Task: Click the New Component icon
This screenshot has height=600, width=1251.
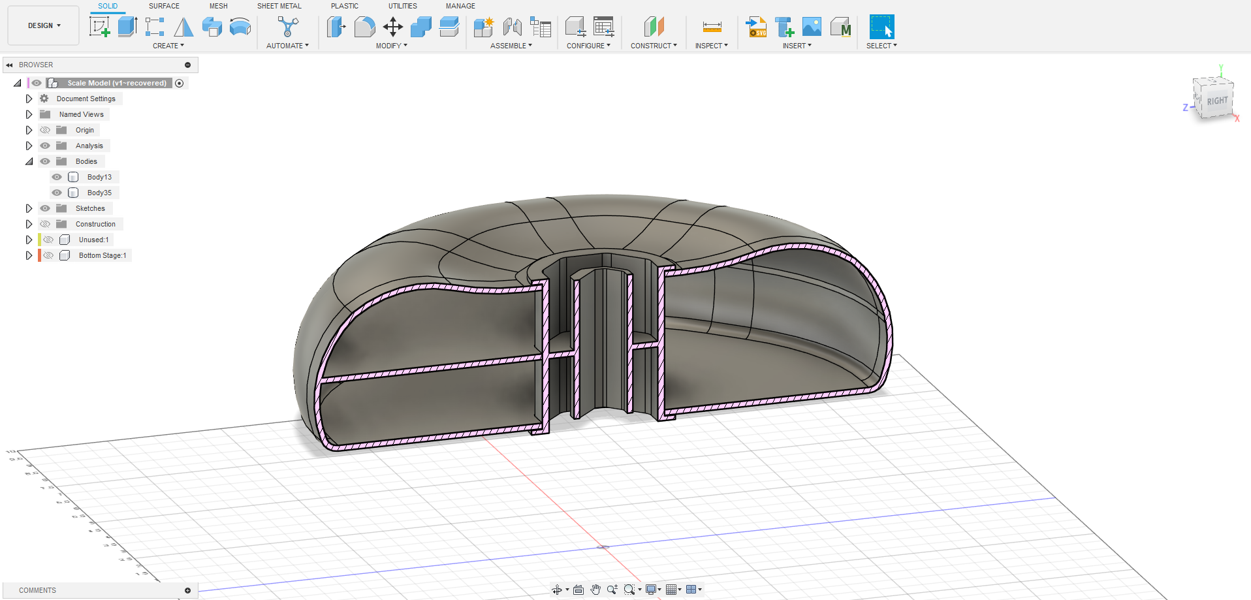Action: 484,27
